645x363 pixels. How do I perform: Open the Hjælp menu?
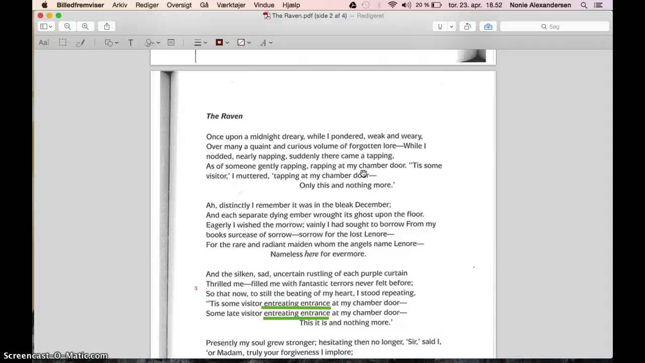pos(291,5)
